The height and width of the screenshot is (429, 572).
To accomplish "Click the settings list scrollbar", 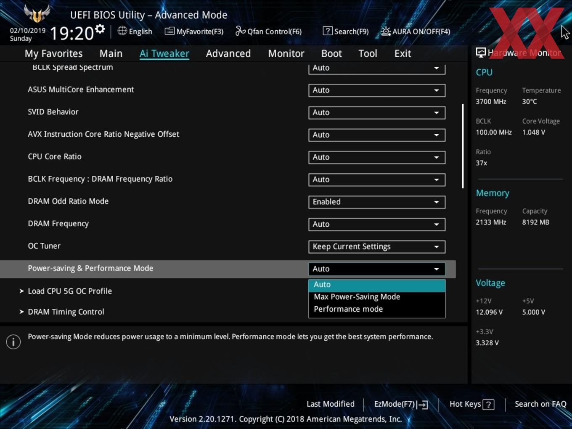I will click(463, 146).
